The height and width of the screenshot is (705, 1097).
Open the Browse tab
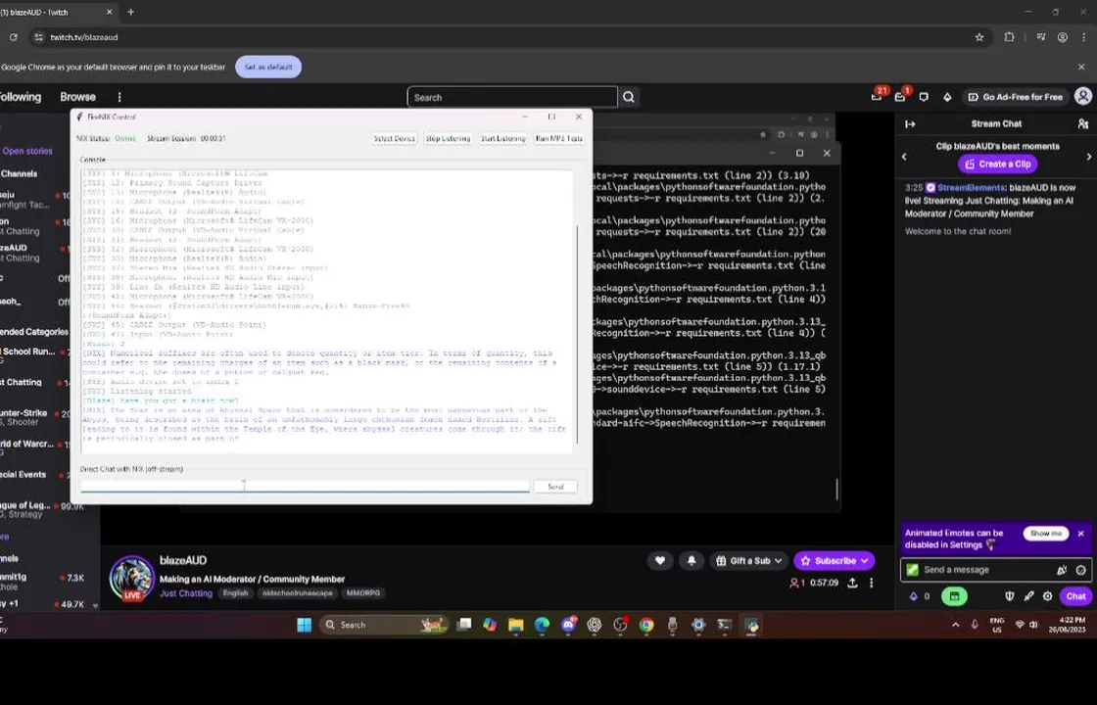click(x=77, y=97)
